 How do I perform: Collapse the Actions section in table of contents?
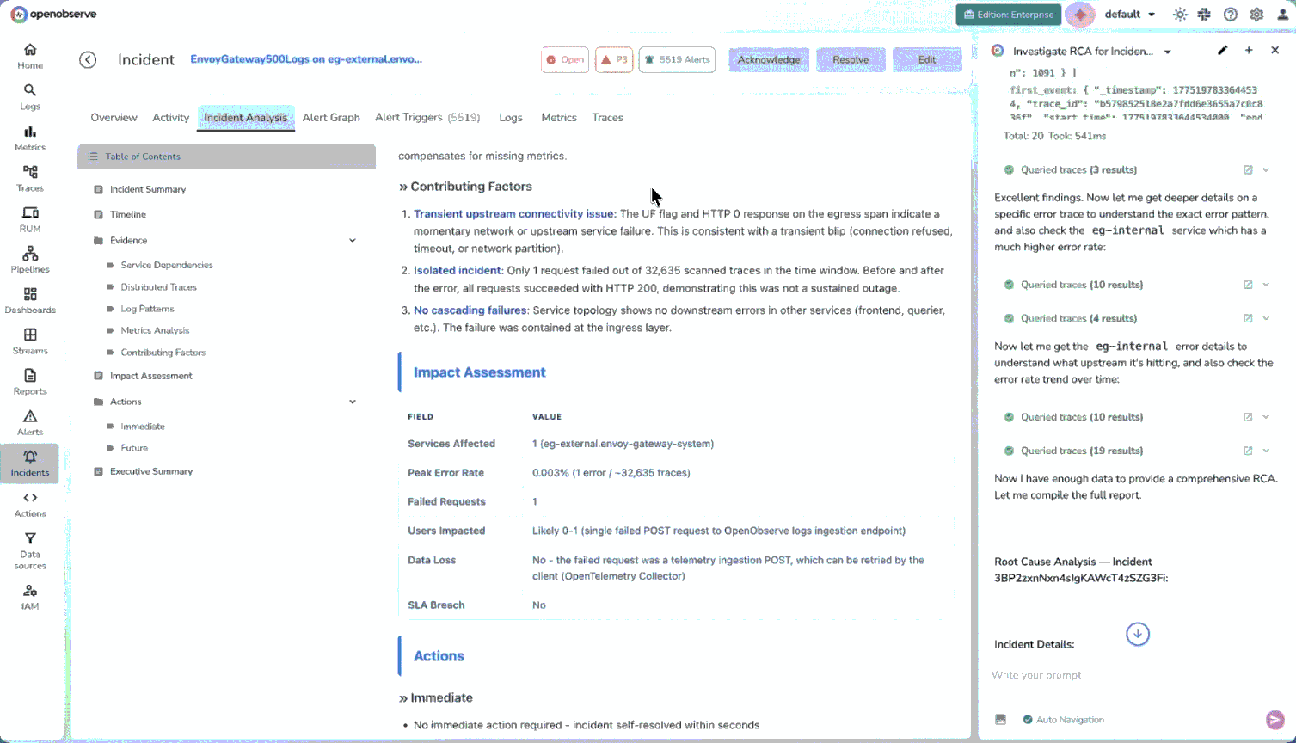(353, 402)
